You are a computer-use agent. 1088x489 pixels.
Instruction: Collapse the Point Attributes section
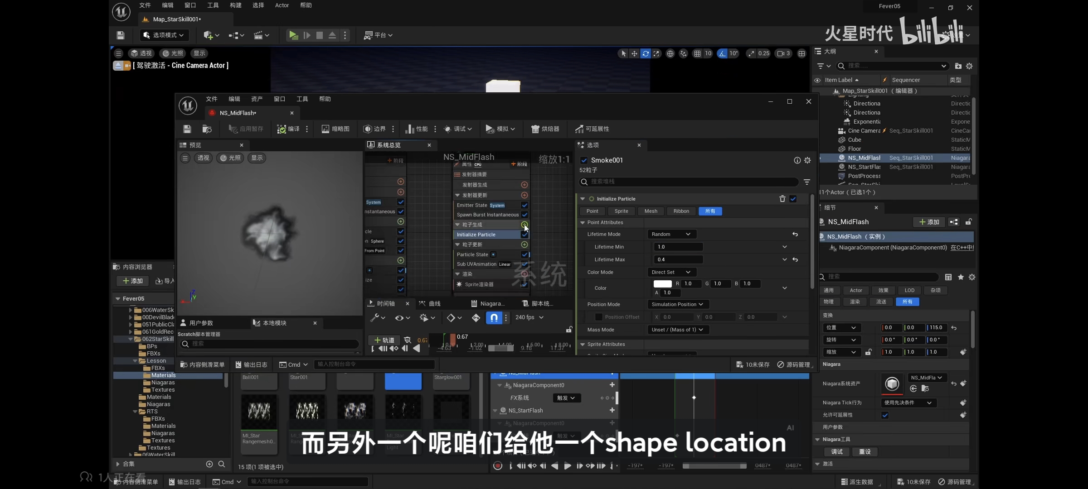583,222
